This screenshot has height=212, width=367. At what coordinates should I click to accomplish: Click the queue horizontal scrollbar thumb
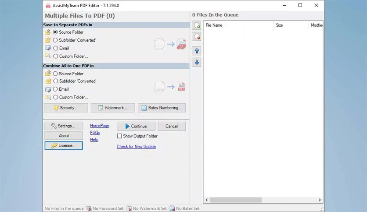pyautogui.click(x=236, y=200)
